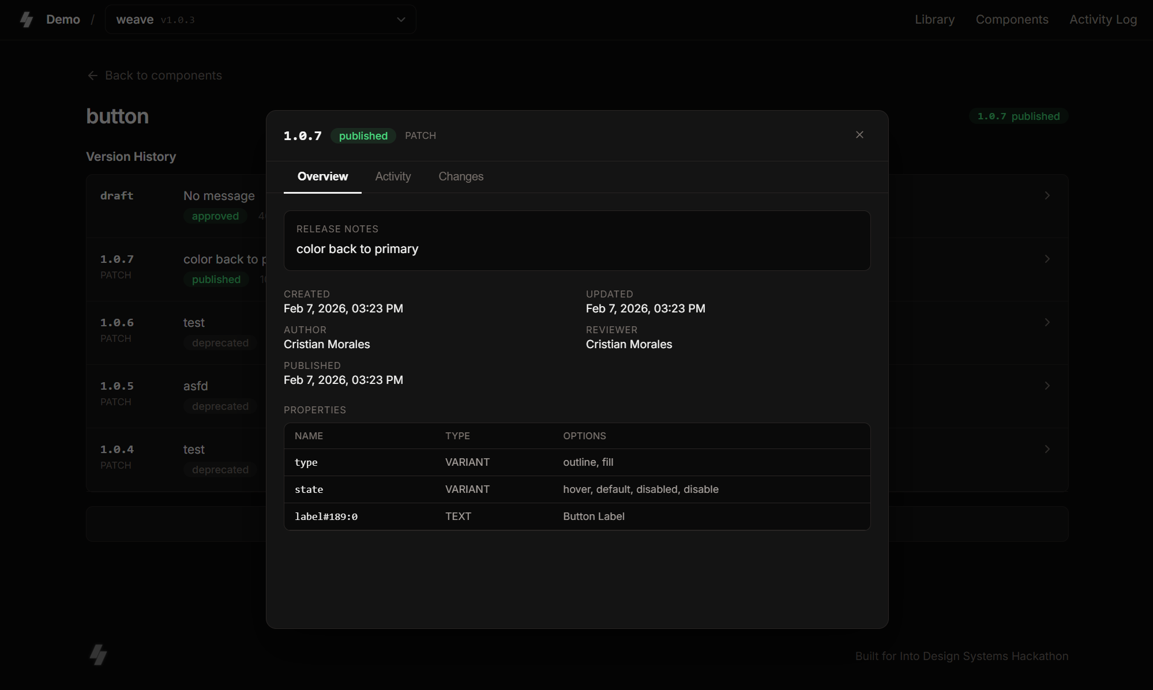The width and height of the screenshot is (1153, 690).
Task: Switch to the Overview tab
Action: pos(322,176)
